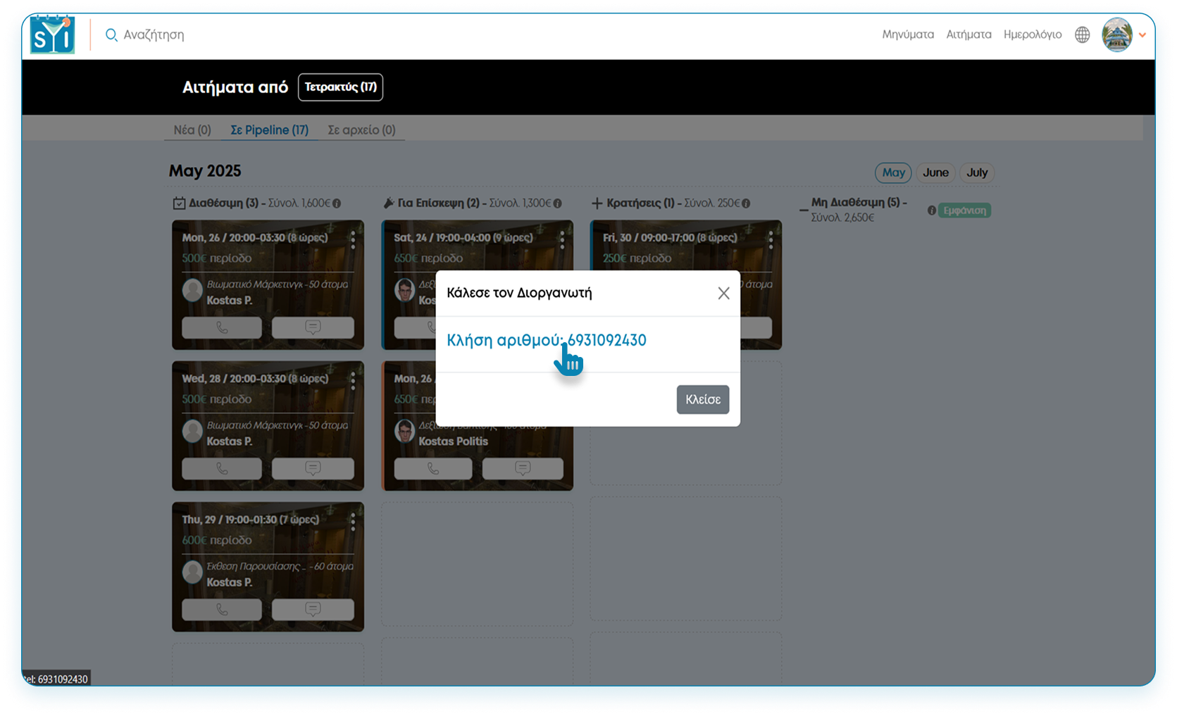Open the language globe icon
This screenshot has height=716, width=1177.
(x=1082, y=34)
